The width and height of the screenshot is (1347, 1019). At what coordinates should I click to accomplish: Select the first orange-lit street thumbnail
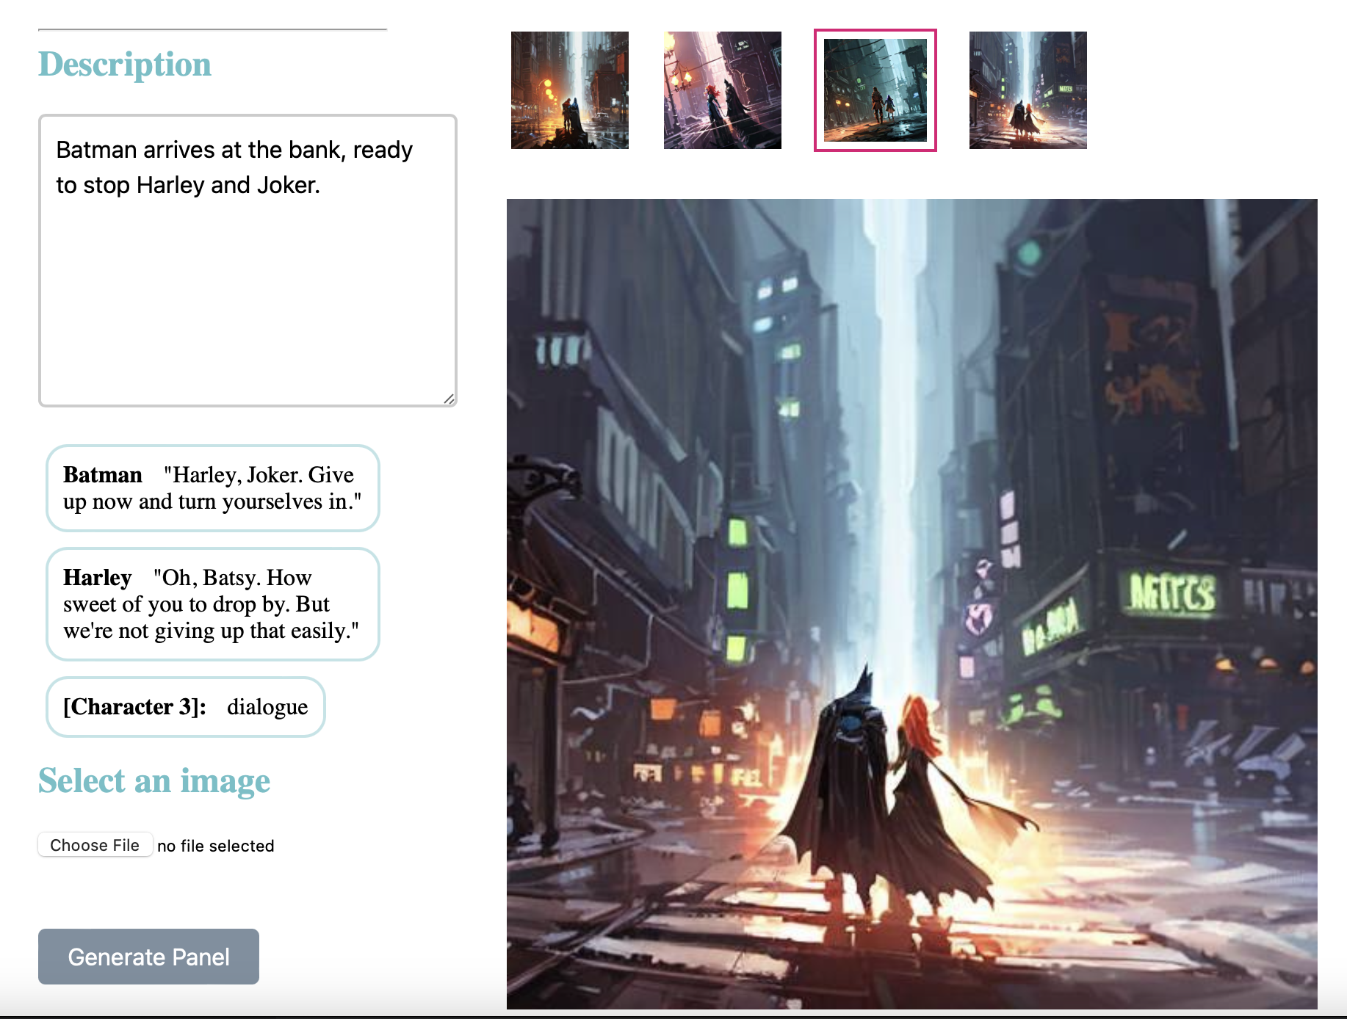click(570, 90)
